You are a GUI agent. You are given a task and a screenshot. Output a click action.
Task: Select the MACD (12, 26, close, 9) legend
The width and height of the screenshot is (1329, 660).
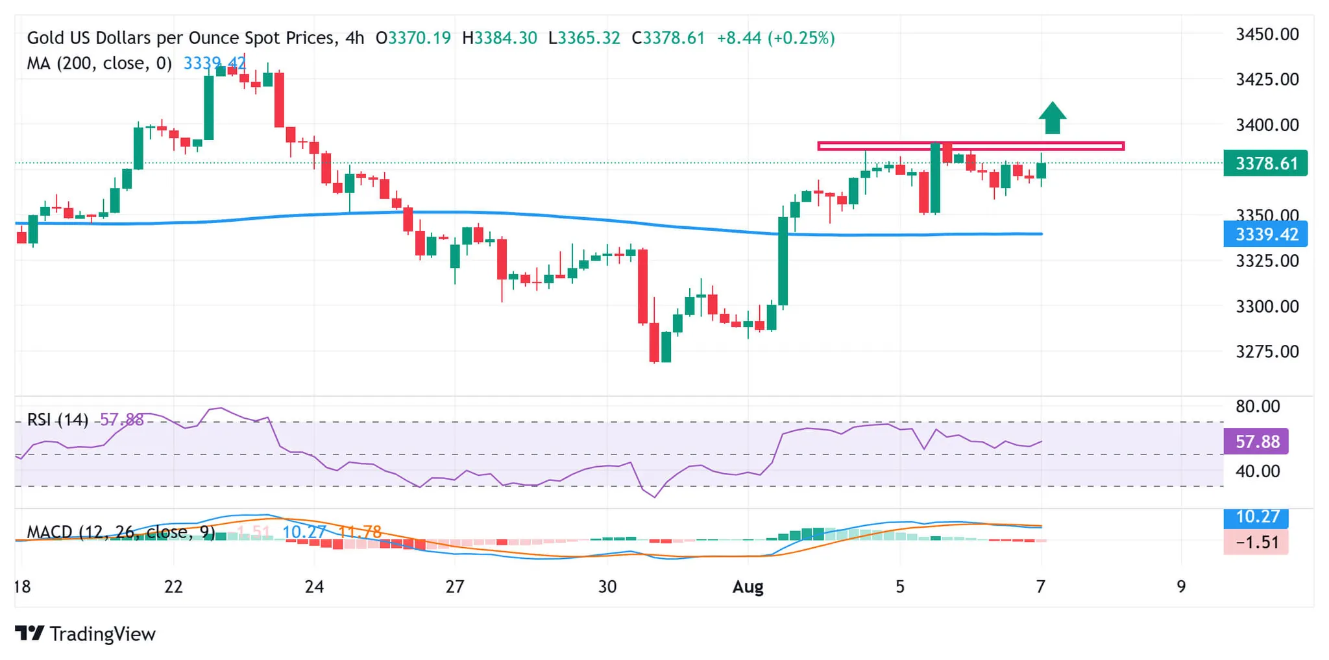point(121,532)
